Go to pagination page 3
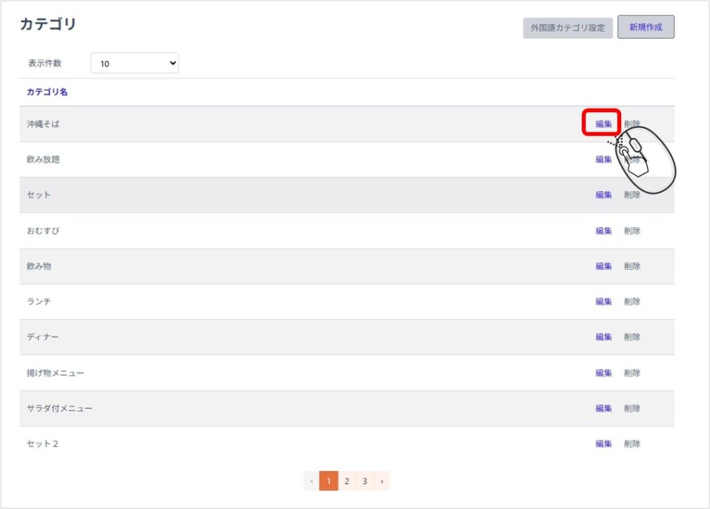 coord(364,481)
